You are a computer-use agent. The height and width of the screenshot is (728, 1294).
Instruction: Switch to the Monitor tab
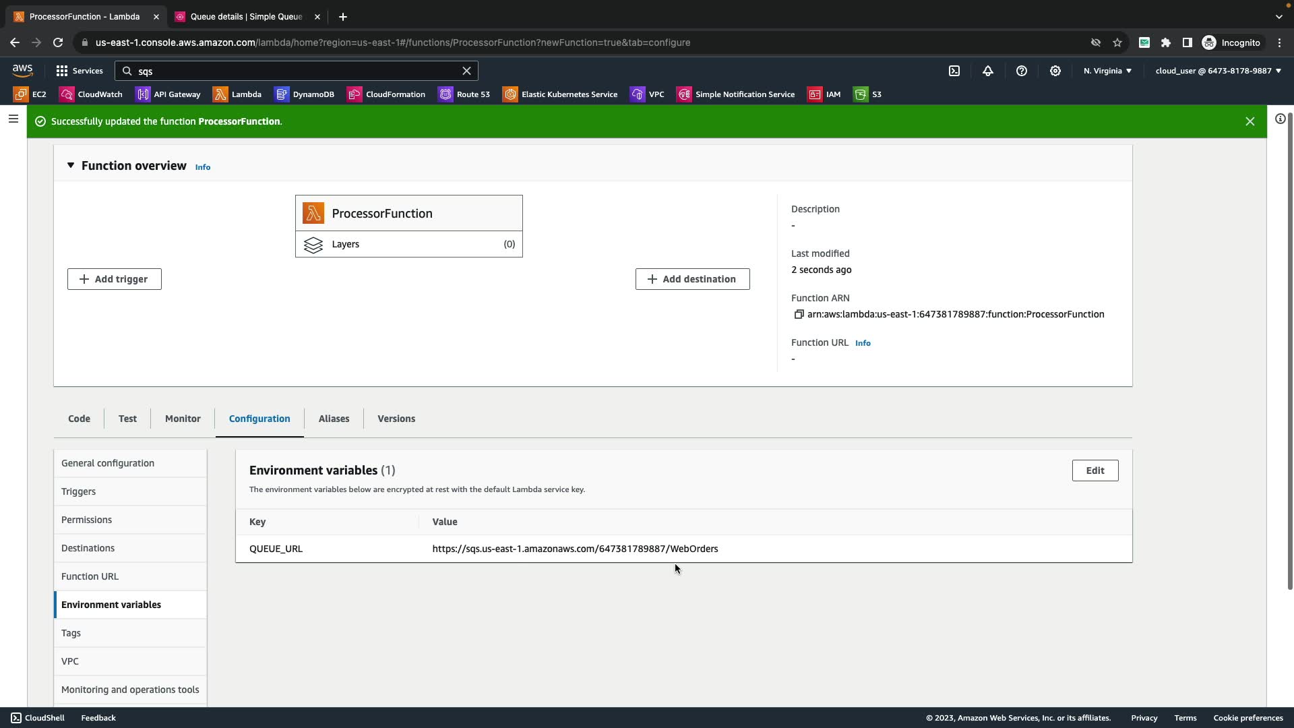pos(183,419)
